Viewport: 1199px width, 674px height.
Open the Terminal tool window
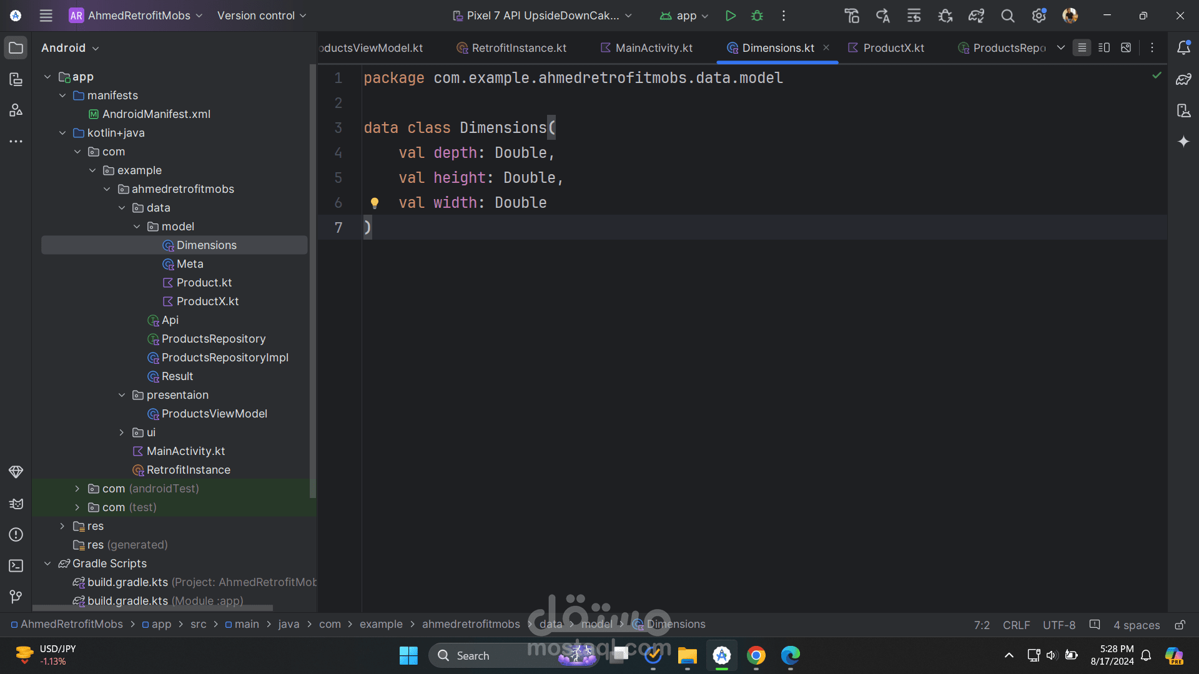16,566
